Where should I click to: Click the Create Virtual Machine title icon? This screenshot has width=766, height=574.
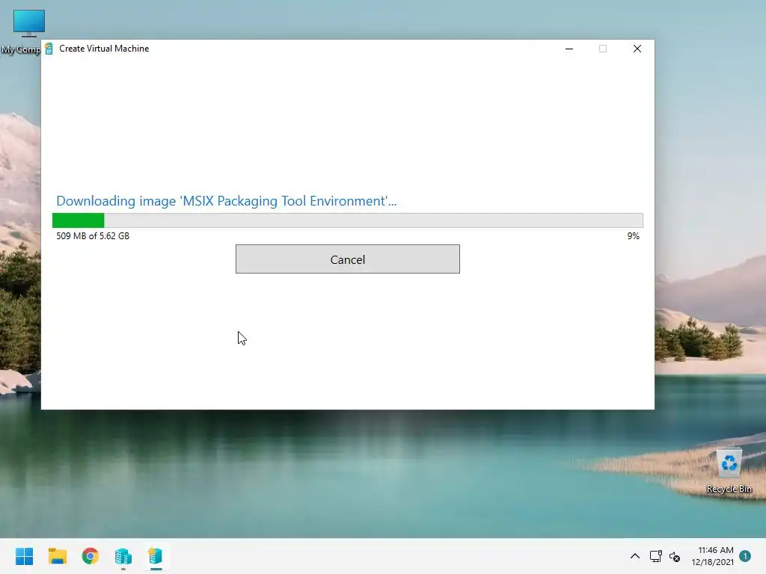coord(49,49)
